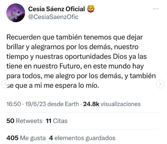Click the word Retweets
Image resolution: width=167 pixels, height=144 pixels.
[x=29, y=121]
